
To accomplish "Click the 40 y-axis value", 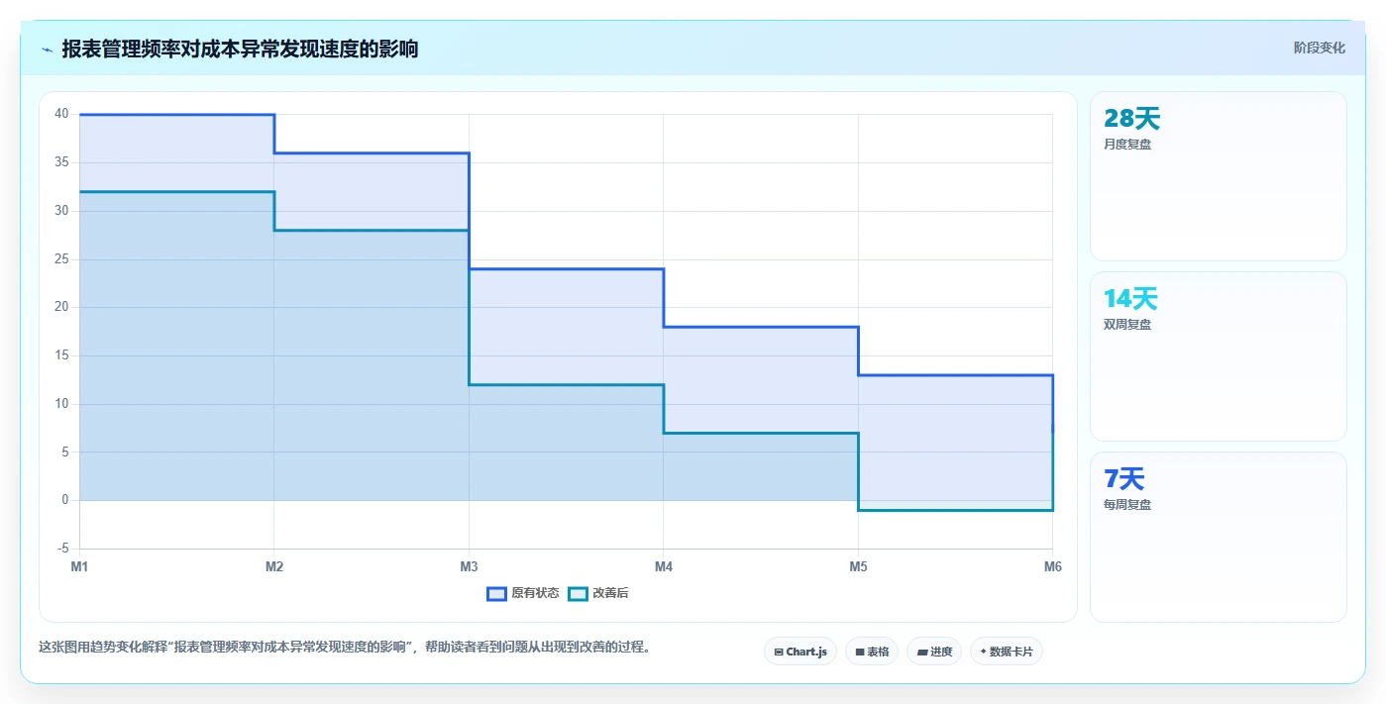I will tap(61, 114).
